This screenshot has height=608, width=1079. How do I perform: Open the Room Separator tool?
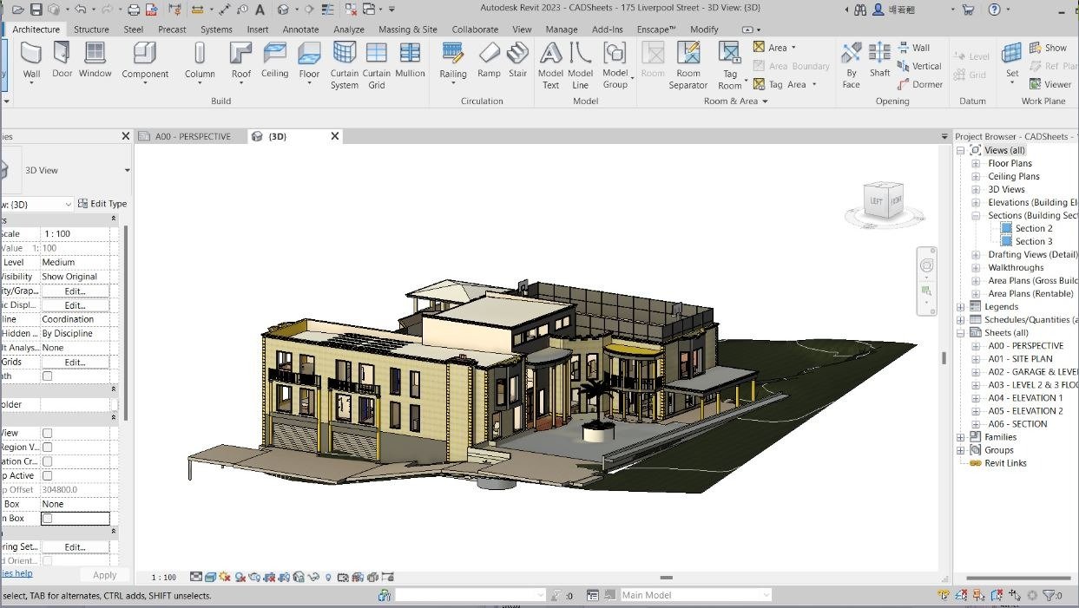pos(688,66)
